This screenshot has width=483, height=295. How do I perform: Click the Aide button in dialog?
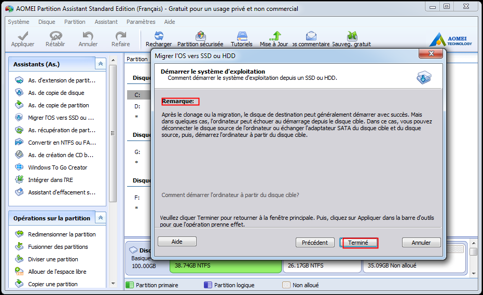click(177, 242)
